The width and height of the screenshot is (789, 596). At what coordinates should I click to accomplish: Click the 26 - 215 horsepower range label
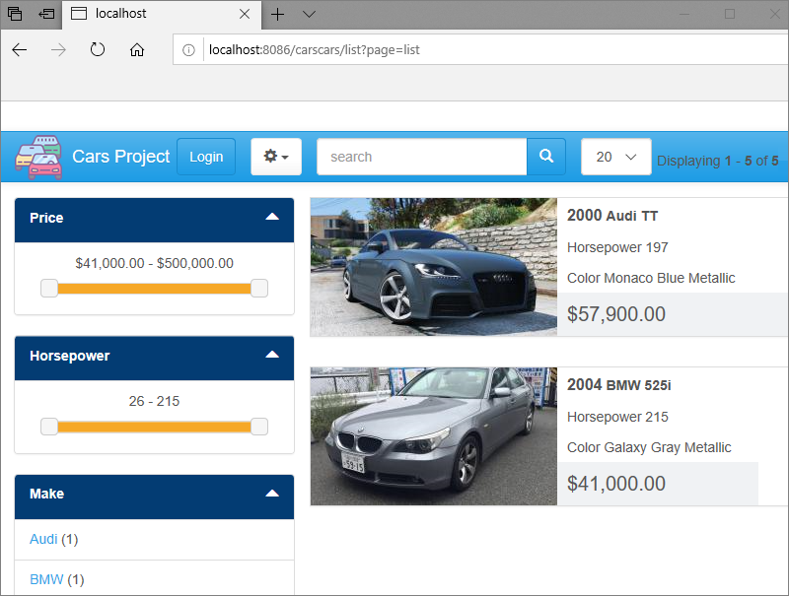tap(154, 401)
